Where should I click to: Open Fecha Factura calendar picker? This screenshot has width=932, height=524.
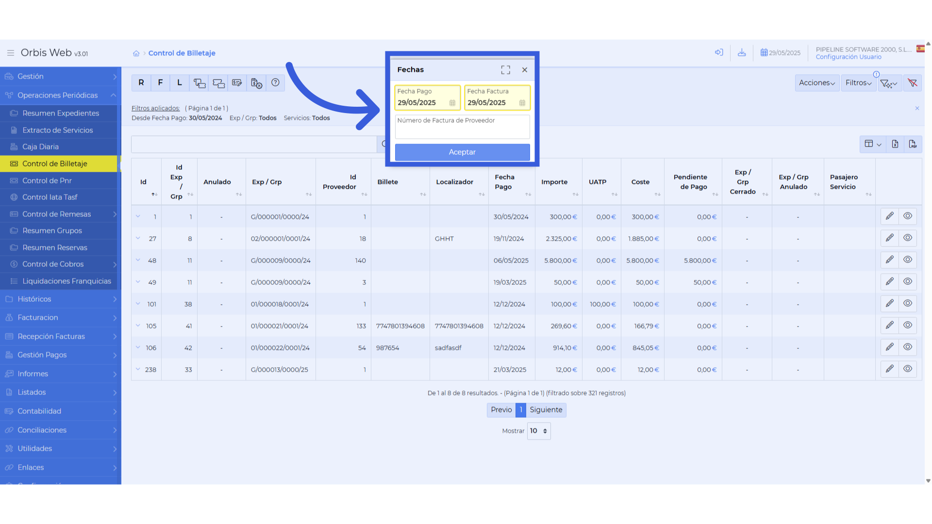point(522,103)
